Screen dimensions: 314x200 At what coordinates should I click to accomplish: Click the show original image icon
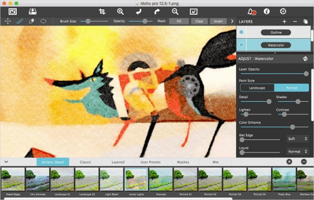click(194, 12)
